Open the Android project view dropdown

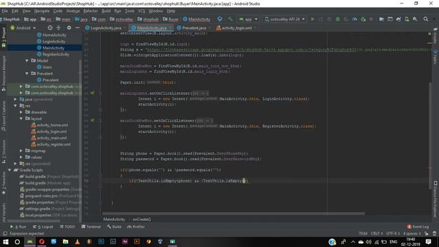coord(23,27)
